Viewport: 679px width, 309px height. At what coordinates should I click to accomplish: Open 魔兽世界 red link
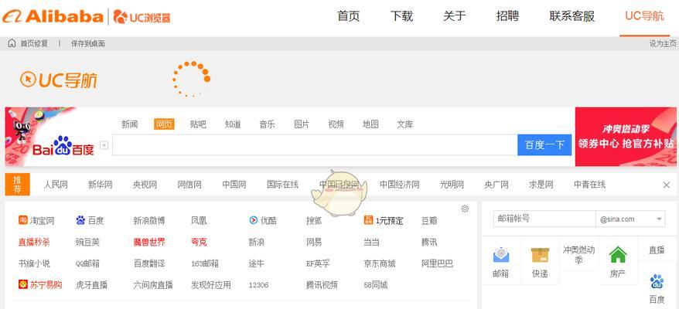click(x=149, y=242)
